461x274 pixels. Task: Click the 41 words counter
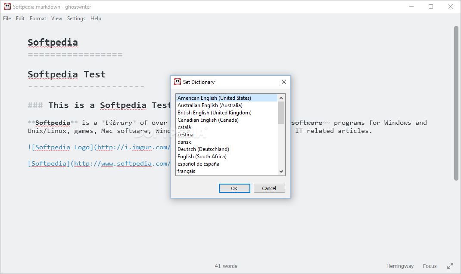pyautogui.click(x=226, y=266)
